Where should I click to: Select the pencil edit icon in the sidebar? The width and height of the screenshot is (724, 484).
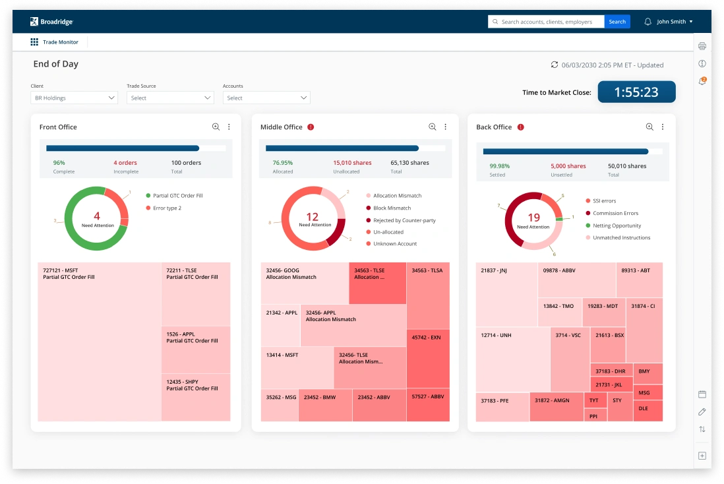point(702,411)
